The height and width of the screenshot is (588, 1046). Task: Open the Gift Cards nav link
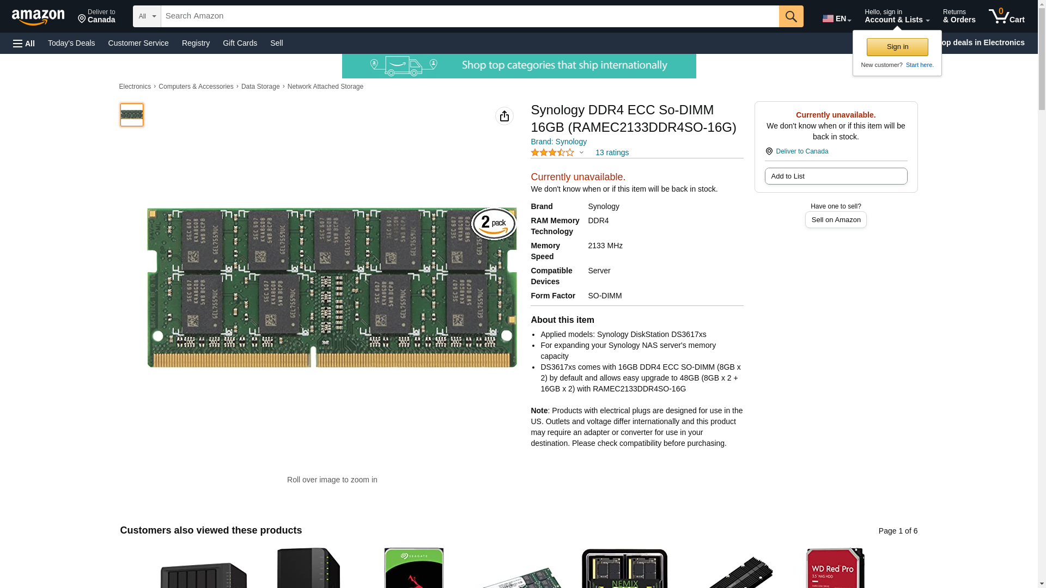[240, 43]
